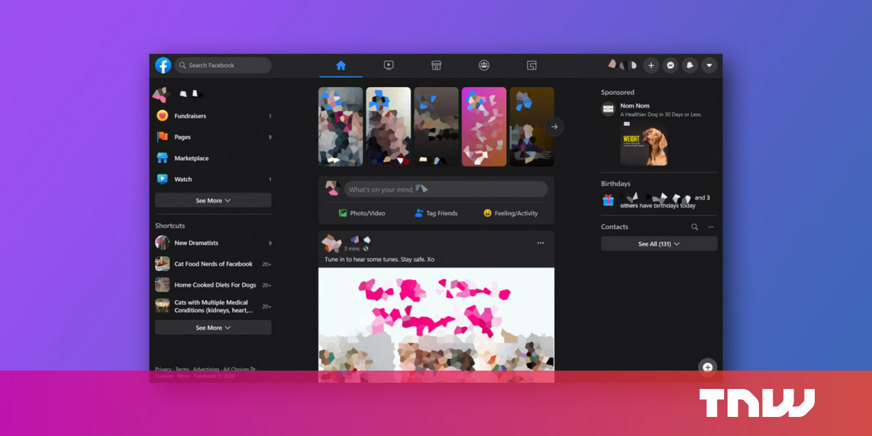Open the account dropdown arrow menu
This screenshot has height=436, width=872.
[709, 65]
